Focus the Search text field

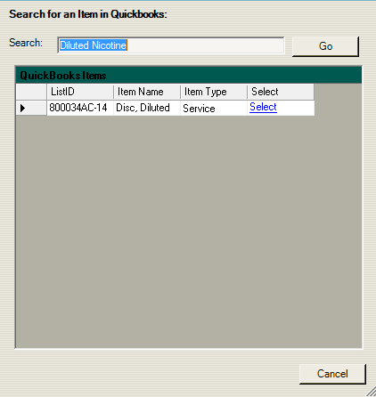coord(171,45)
